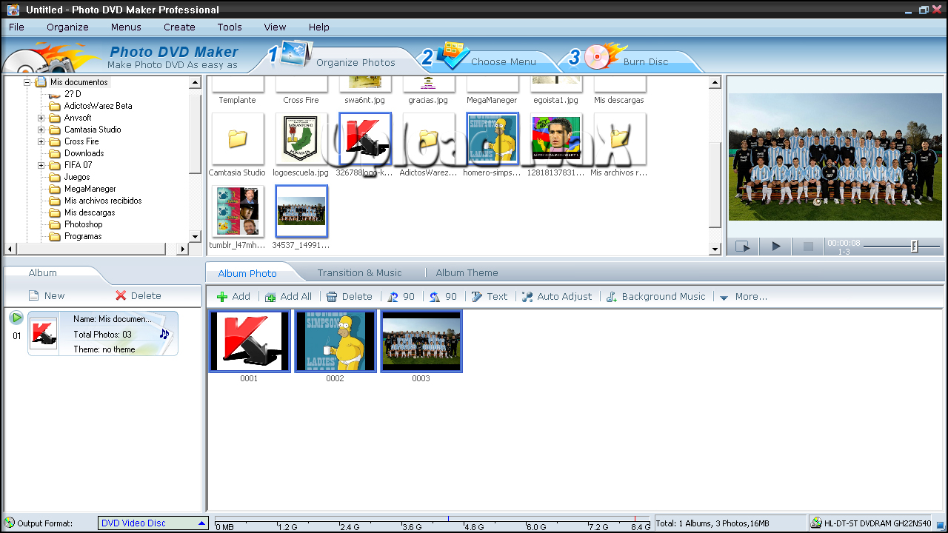Select AdictosWarez Beta folder in tree
The image size is (948, 533).
click(x=98, y=106)
